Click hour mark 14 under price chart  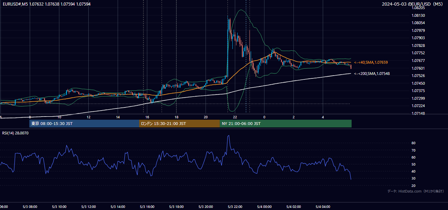(x=118, y=117)
